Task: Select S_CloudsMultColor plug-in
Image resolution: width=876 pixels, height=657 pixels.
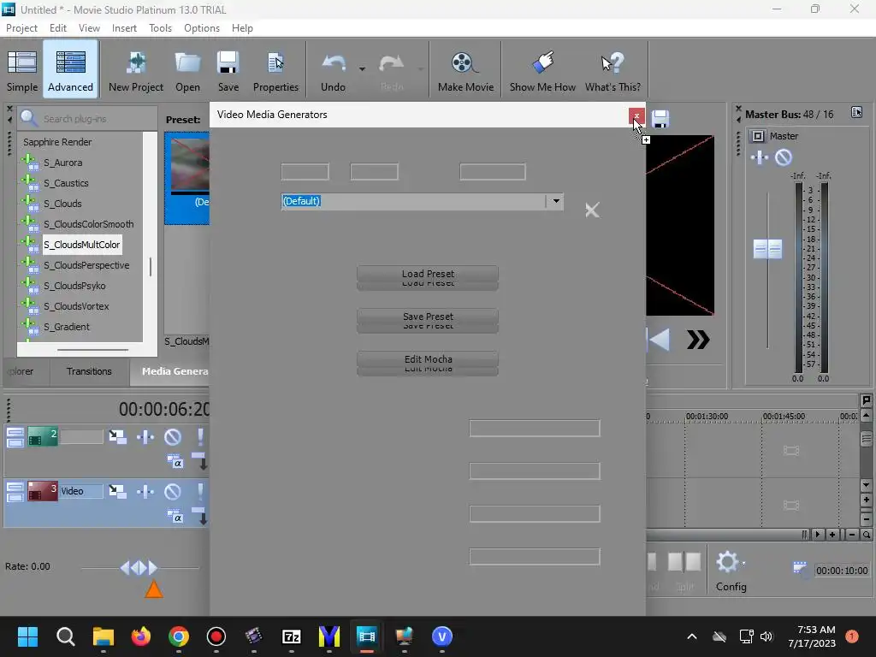Action: click(x=81, y=245)
